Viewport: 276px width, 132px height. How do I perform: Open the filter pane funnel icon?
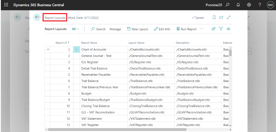coord(221,29)
